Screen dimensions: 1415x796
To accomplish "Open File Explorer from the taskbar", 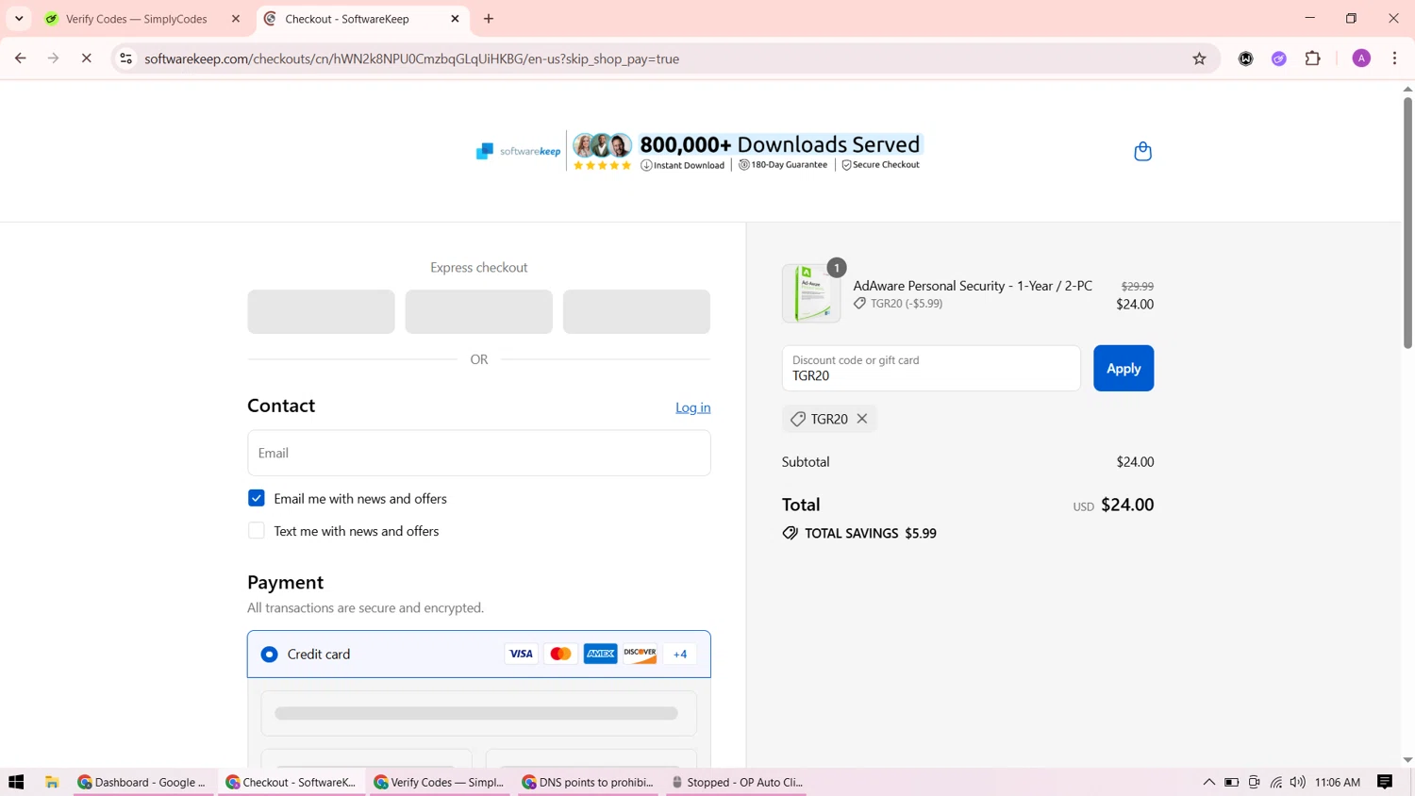I will (52, 782).
